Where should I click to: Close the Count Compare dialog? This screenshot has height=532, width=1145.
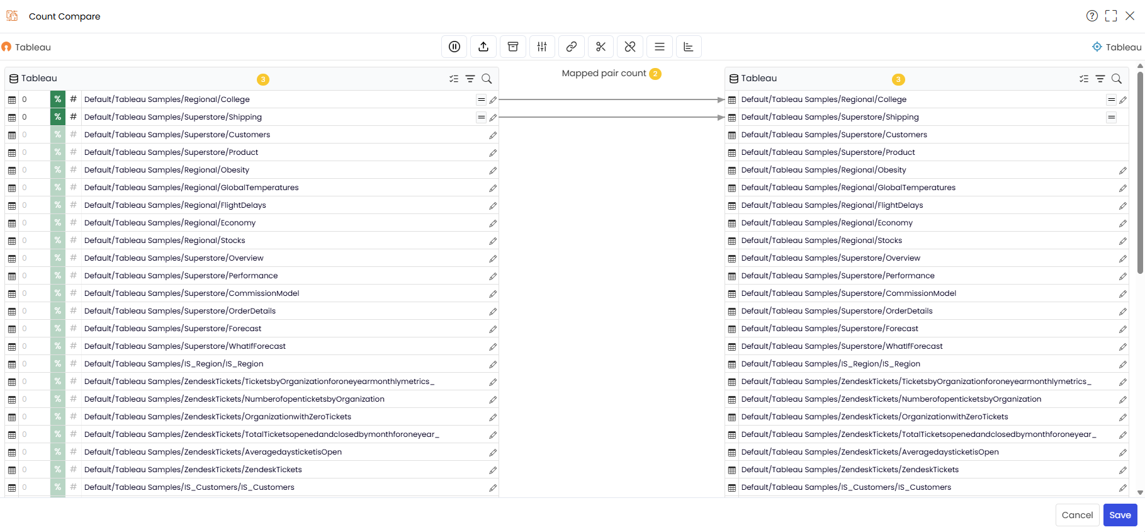click(1130, 16)
